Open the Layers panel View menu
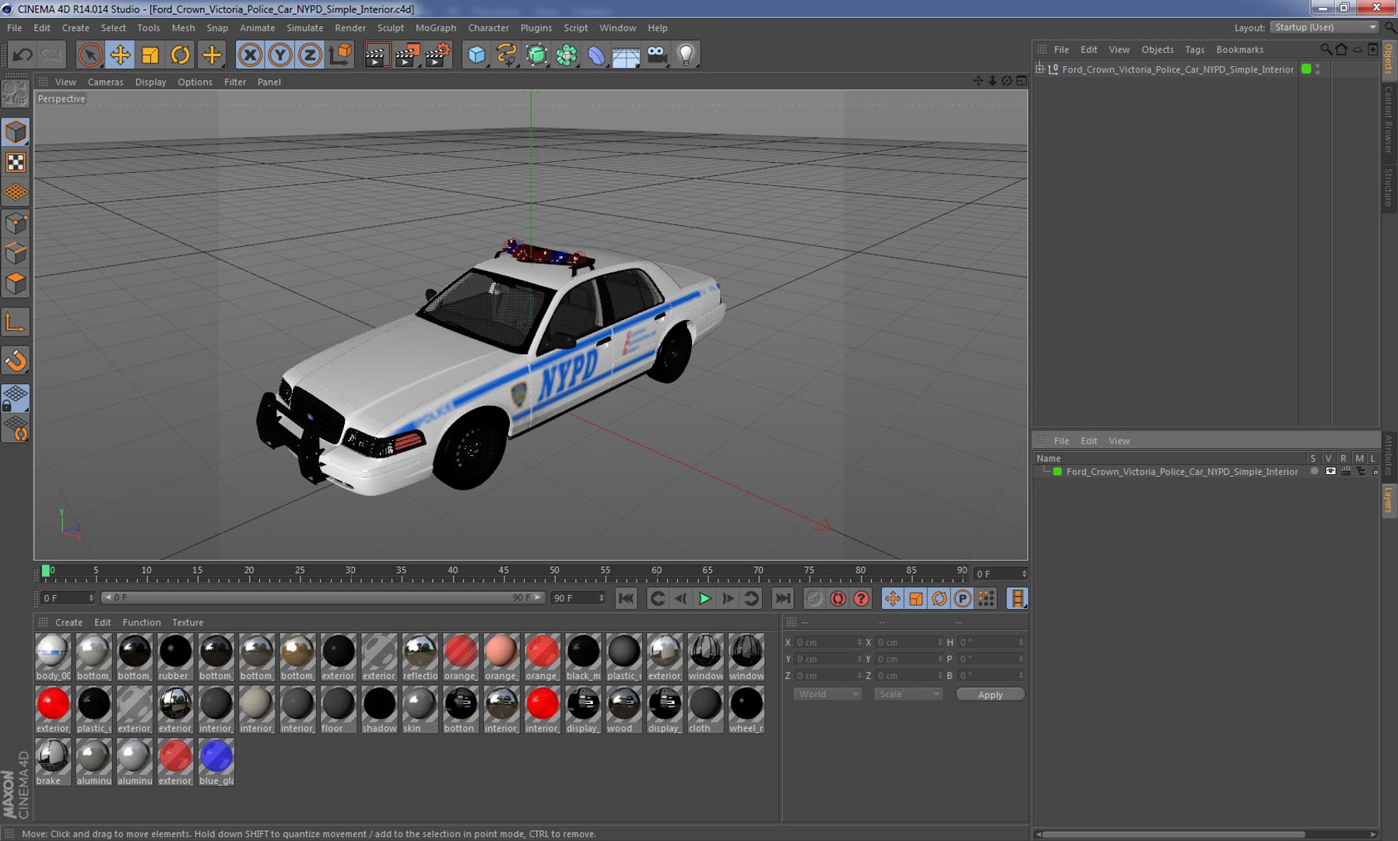The width and height of the screenshot is (1398, 841). (1119, 441)
